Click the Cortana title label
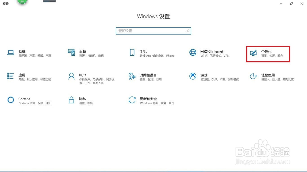This screenshot has height=172, width=307. pos(24,99)
